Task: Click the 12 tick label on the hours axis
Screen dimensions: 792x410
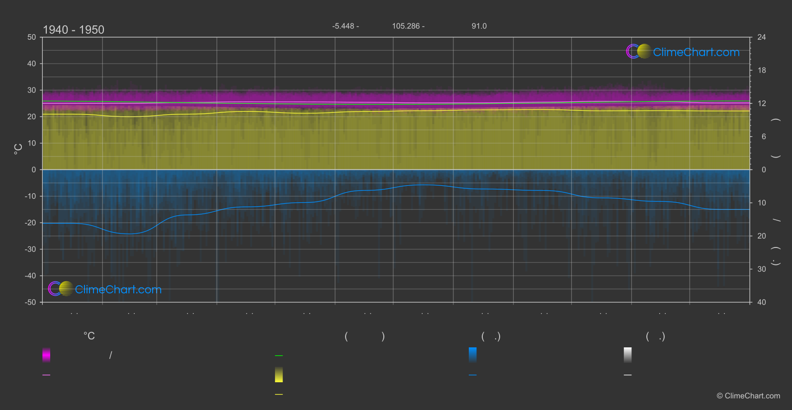Action: pyautogui.click(x=762, y=103)
